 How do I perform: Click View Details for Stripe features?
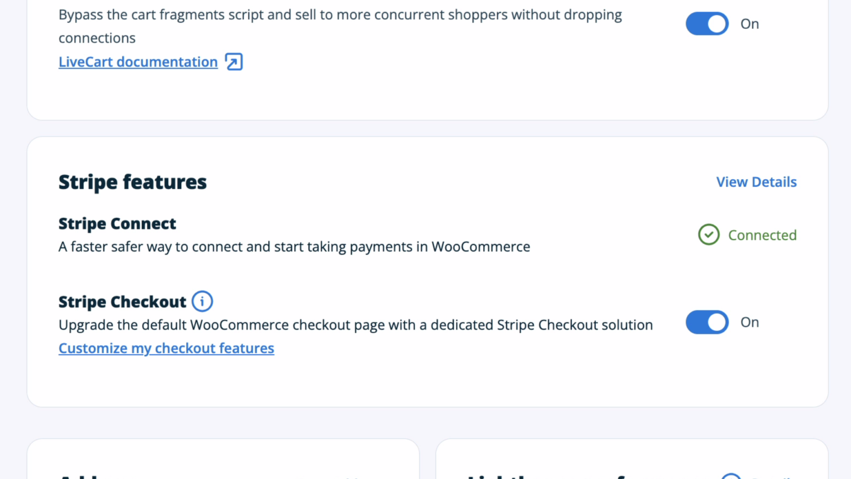756,182
